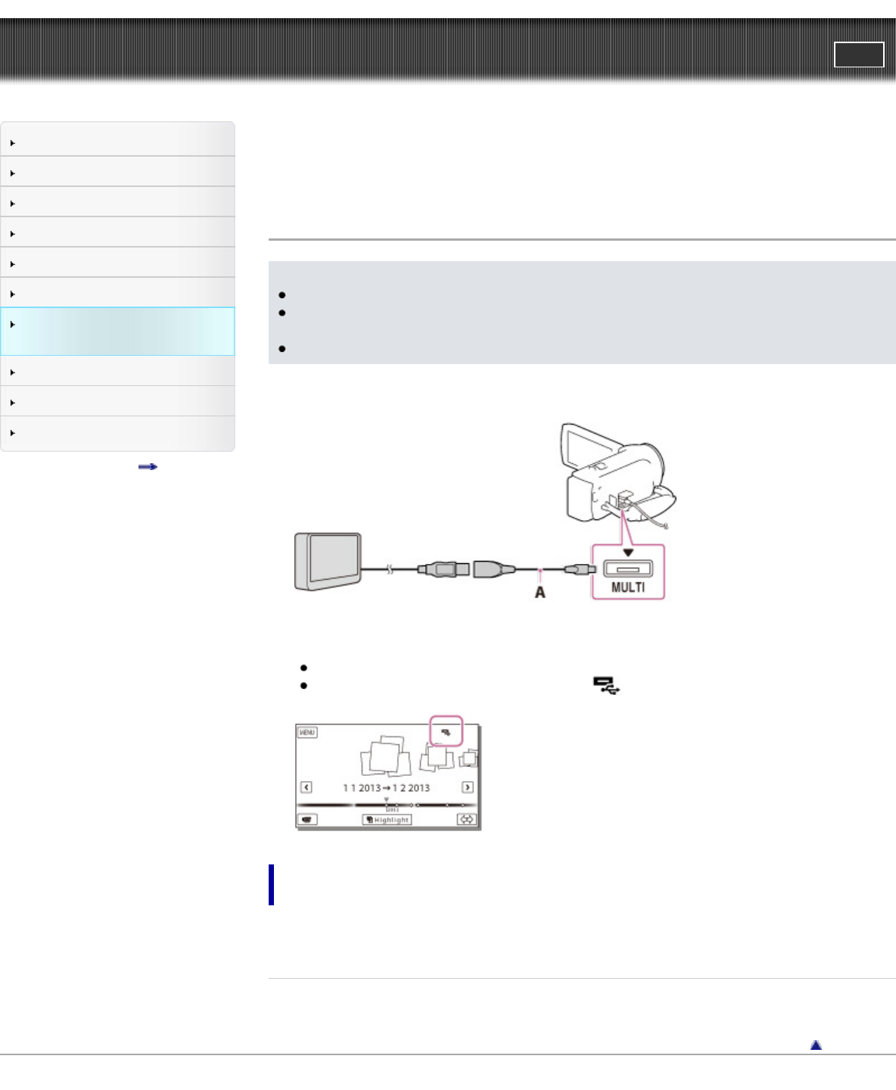Click the event timeline bar position marker
The width and height of the screenshot is (896, 1090).
(x=386, y=799)
